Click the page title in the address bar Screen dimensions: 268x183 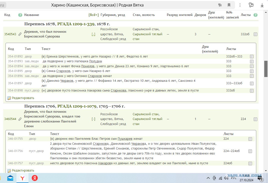(x=97, y=5)
